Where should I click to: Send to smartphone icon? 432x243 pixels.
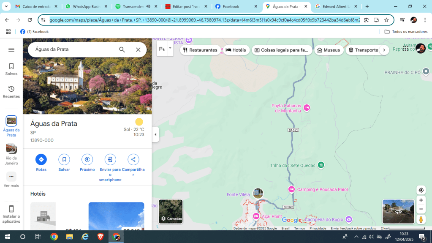(x=110, y=160)
